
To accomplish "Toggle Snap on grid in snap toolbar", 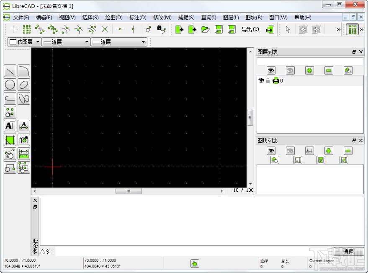I will tap(27, 29).
